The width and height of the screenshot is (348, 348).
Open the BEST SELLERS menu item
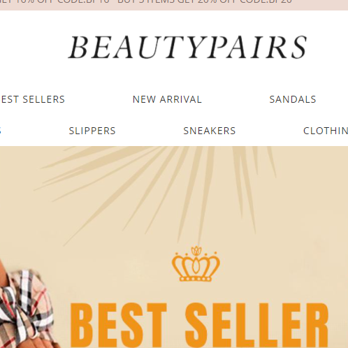pos(33,99)
